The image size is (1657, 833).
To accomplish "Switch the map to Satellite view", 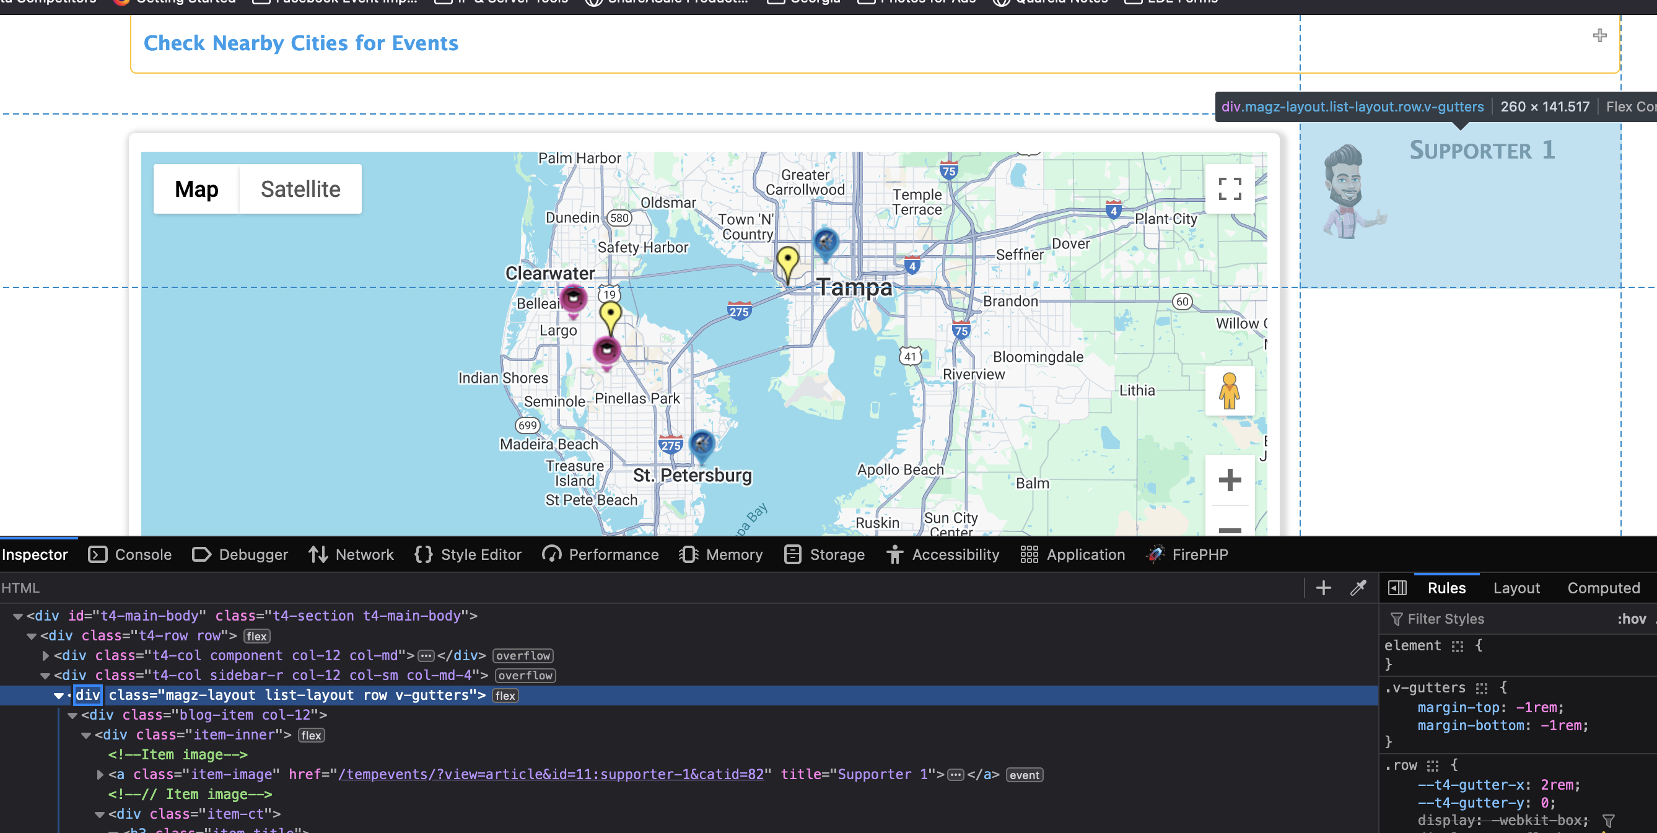I will click(300, 189).
